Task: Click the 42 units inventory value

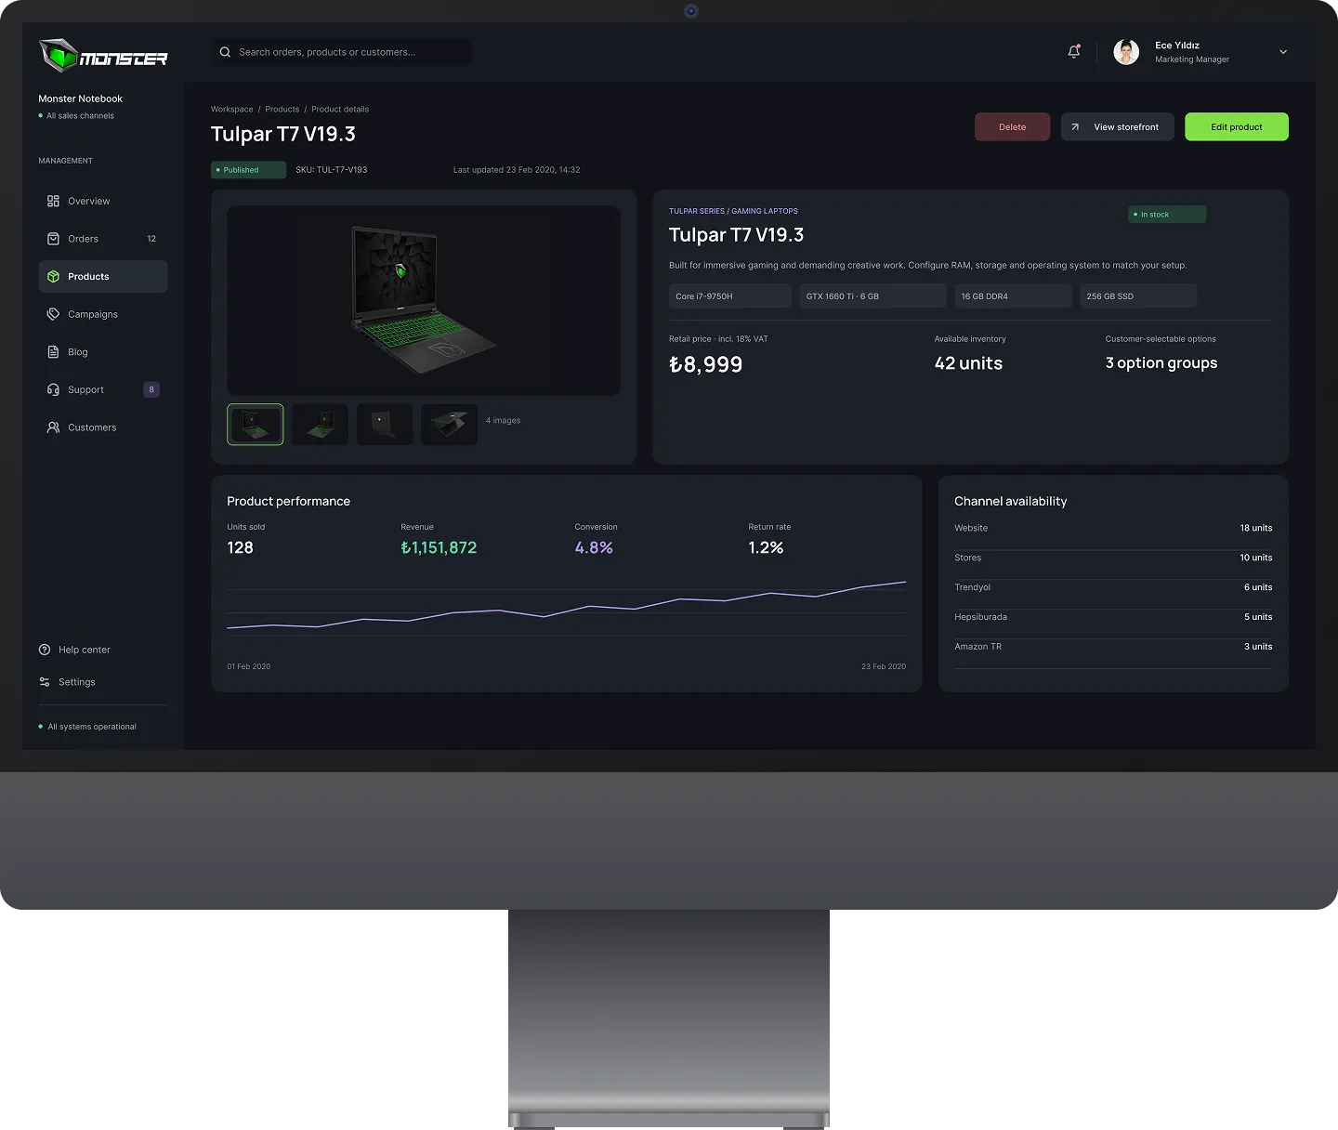Action: point(968,363)
